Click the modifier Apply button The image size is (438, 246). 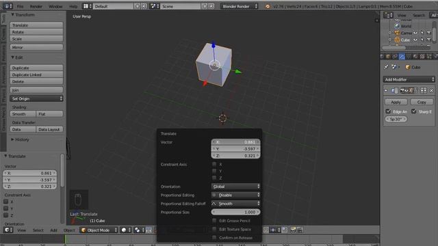396,102
